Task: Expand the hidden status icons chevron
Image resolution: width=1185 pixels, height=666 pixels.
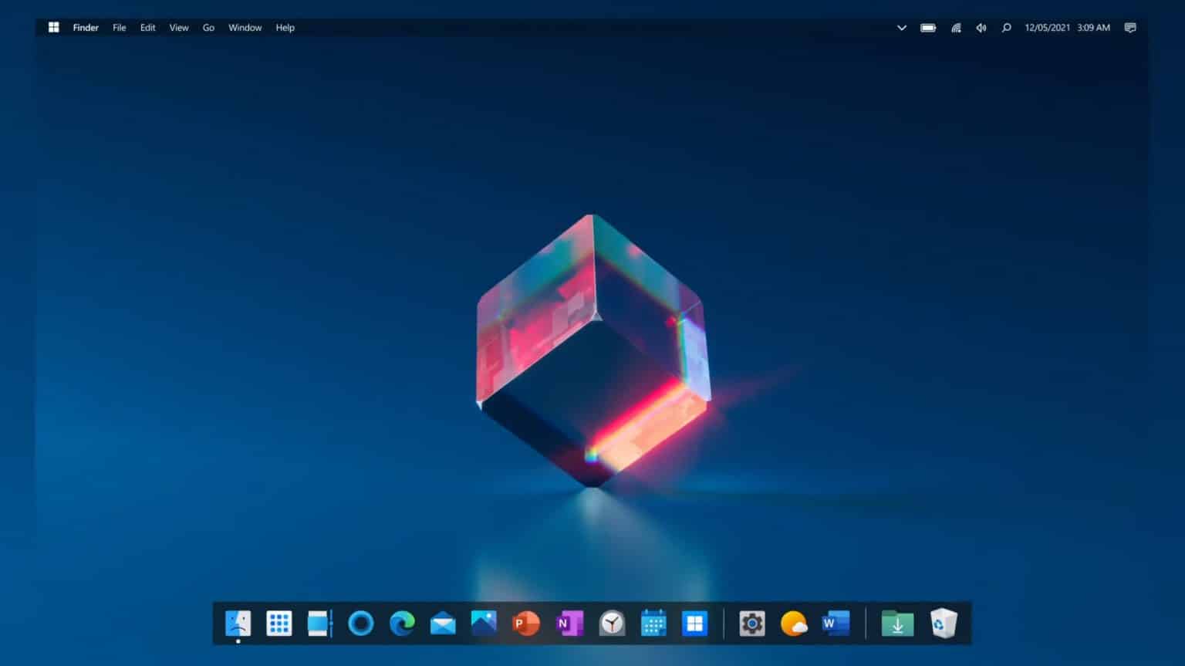Action: 901,28
